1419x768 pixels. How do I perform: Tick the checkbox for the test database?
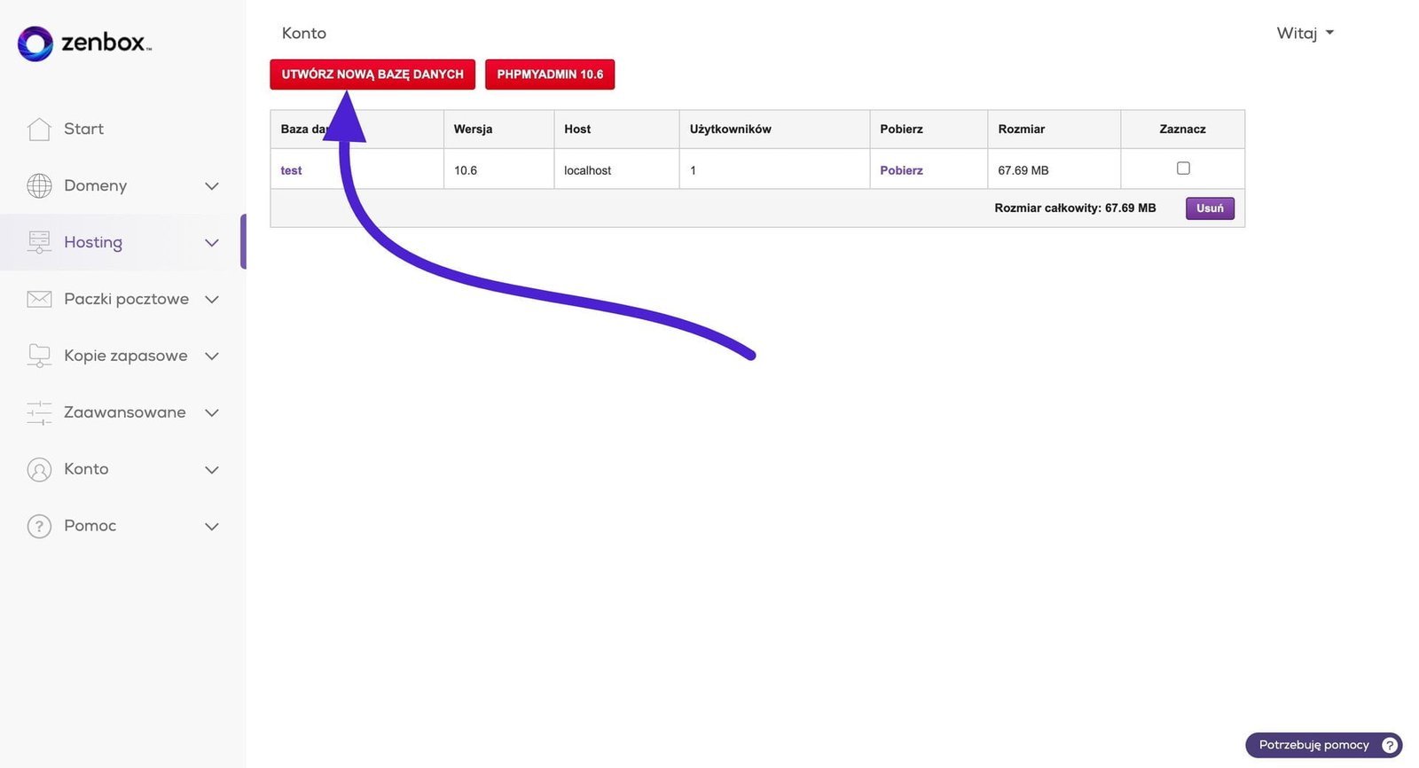1182,168
